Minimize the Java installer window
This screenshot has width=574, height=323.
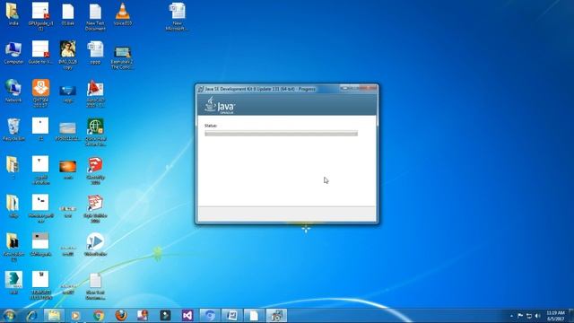[344, 88]
